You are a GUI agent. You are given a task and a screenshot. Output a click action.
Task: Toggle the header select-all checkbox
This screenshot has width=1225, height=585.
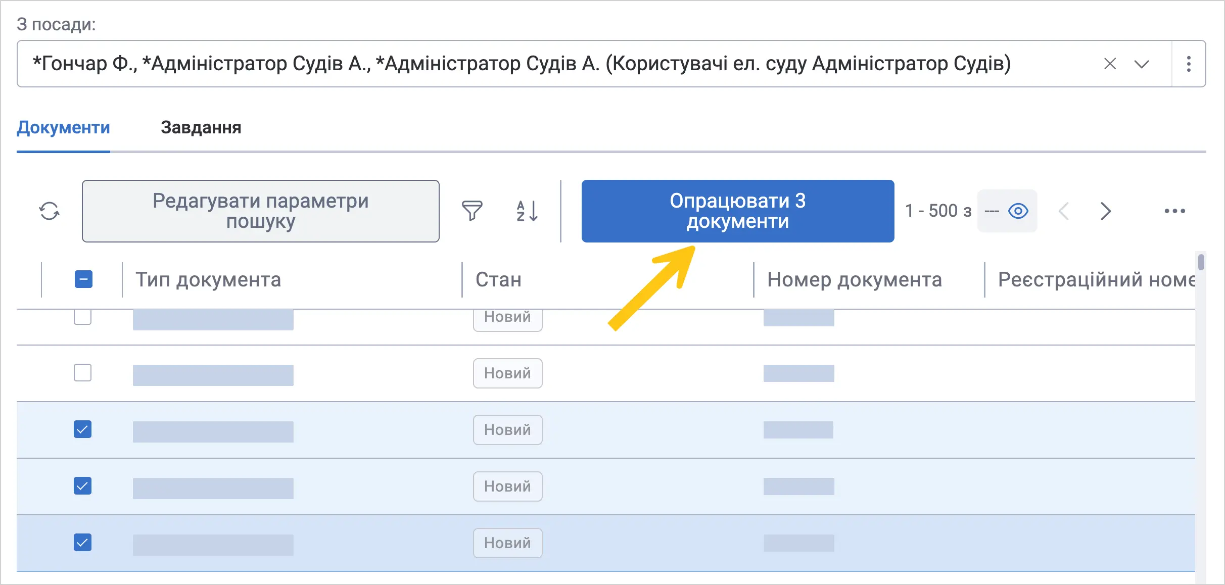[83, 279]
